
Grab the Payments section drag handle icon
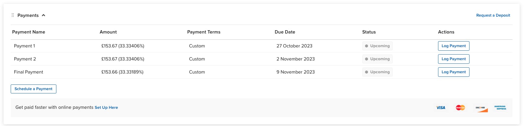click(13, 15)
